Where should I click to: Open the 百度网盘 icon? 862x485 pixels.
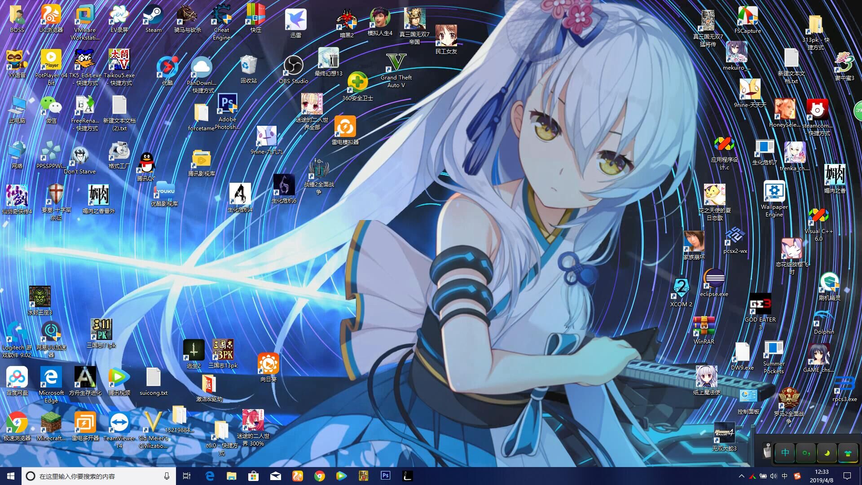pyautogui.click(x=17, y=381)
